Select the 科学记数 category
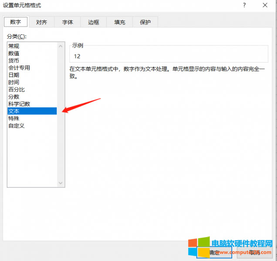Screen dimensions: 277x261 19,104
